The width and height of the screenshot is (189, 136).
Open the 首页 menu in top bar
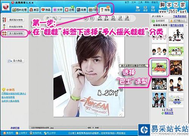coord(127,2)
